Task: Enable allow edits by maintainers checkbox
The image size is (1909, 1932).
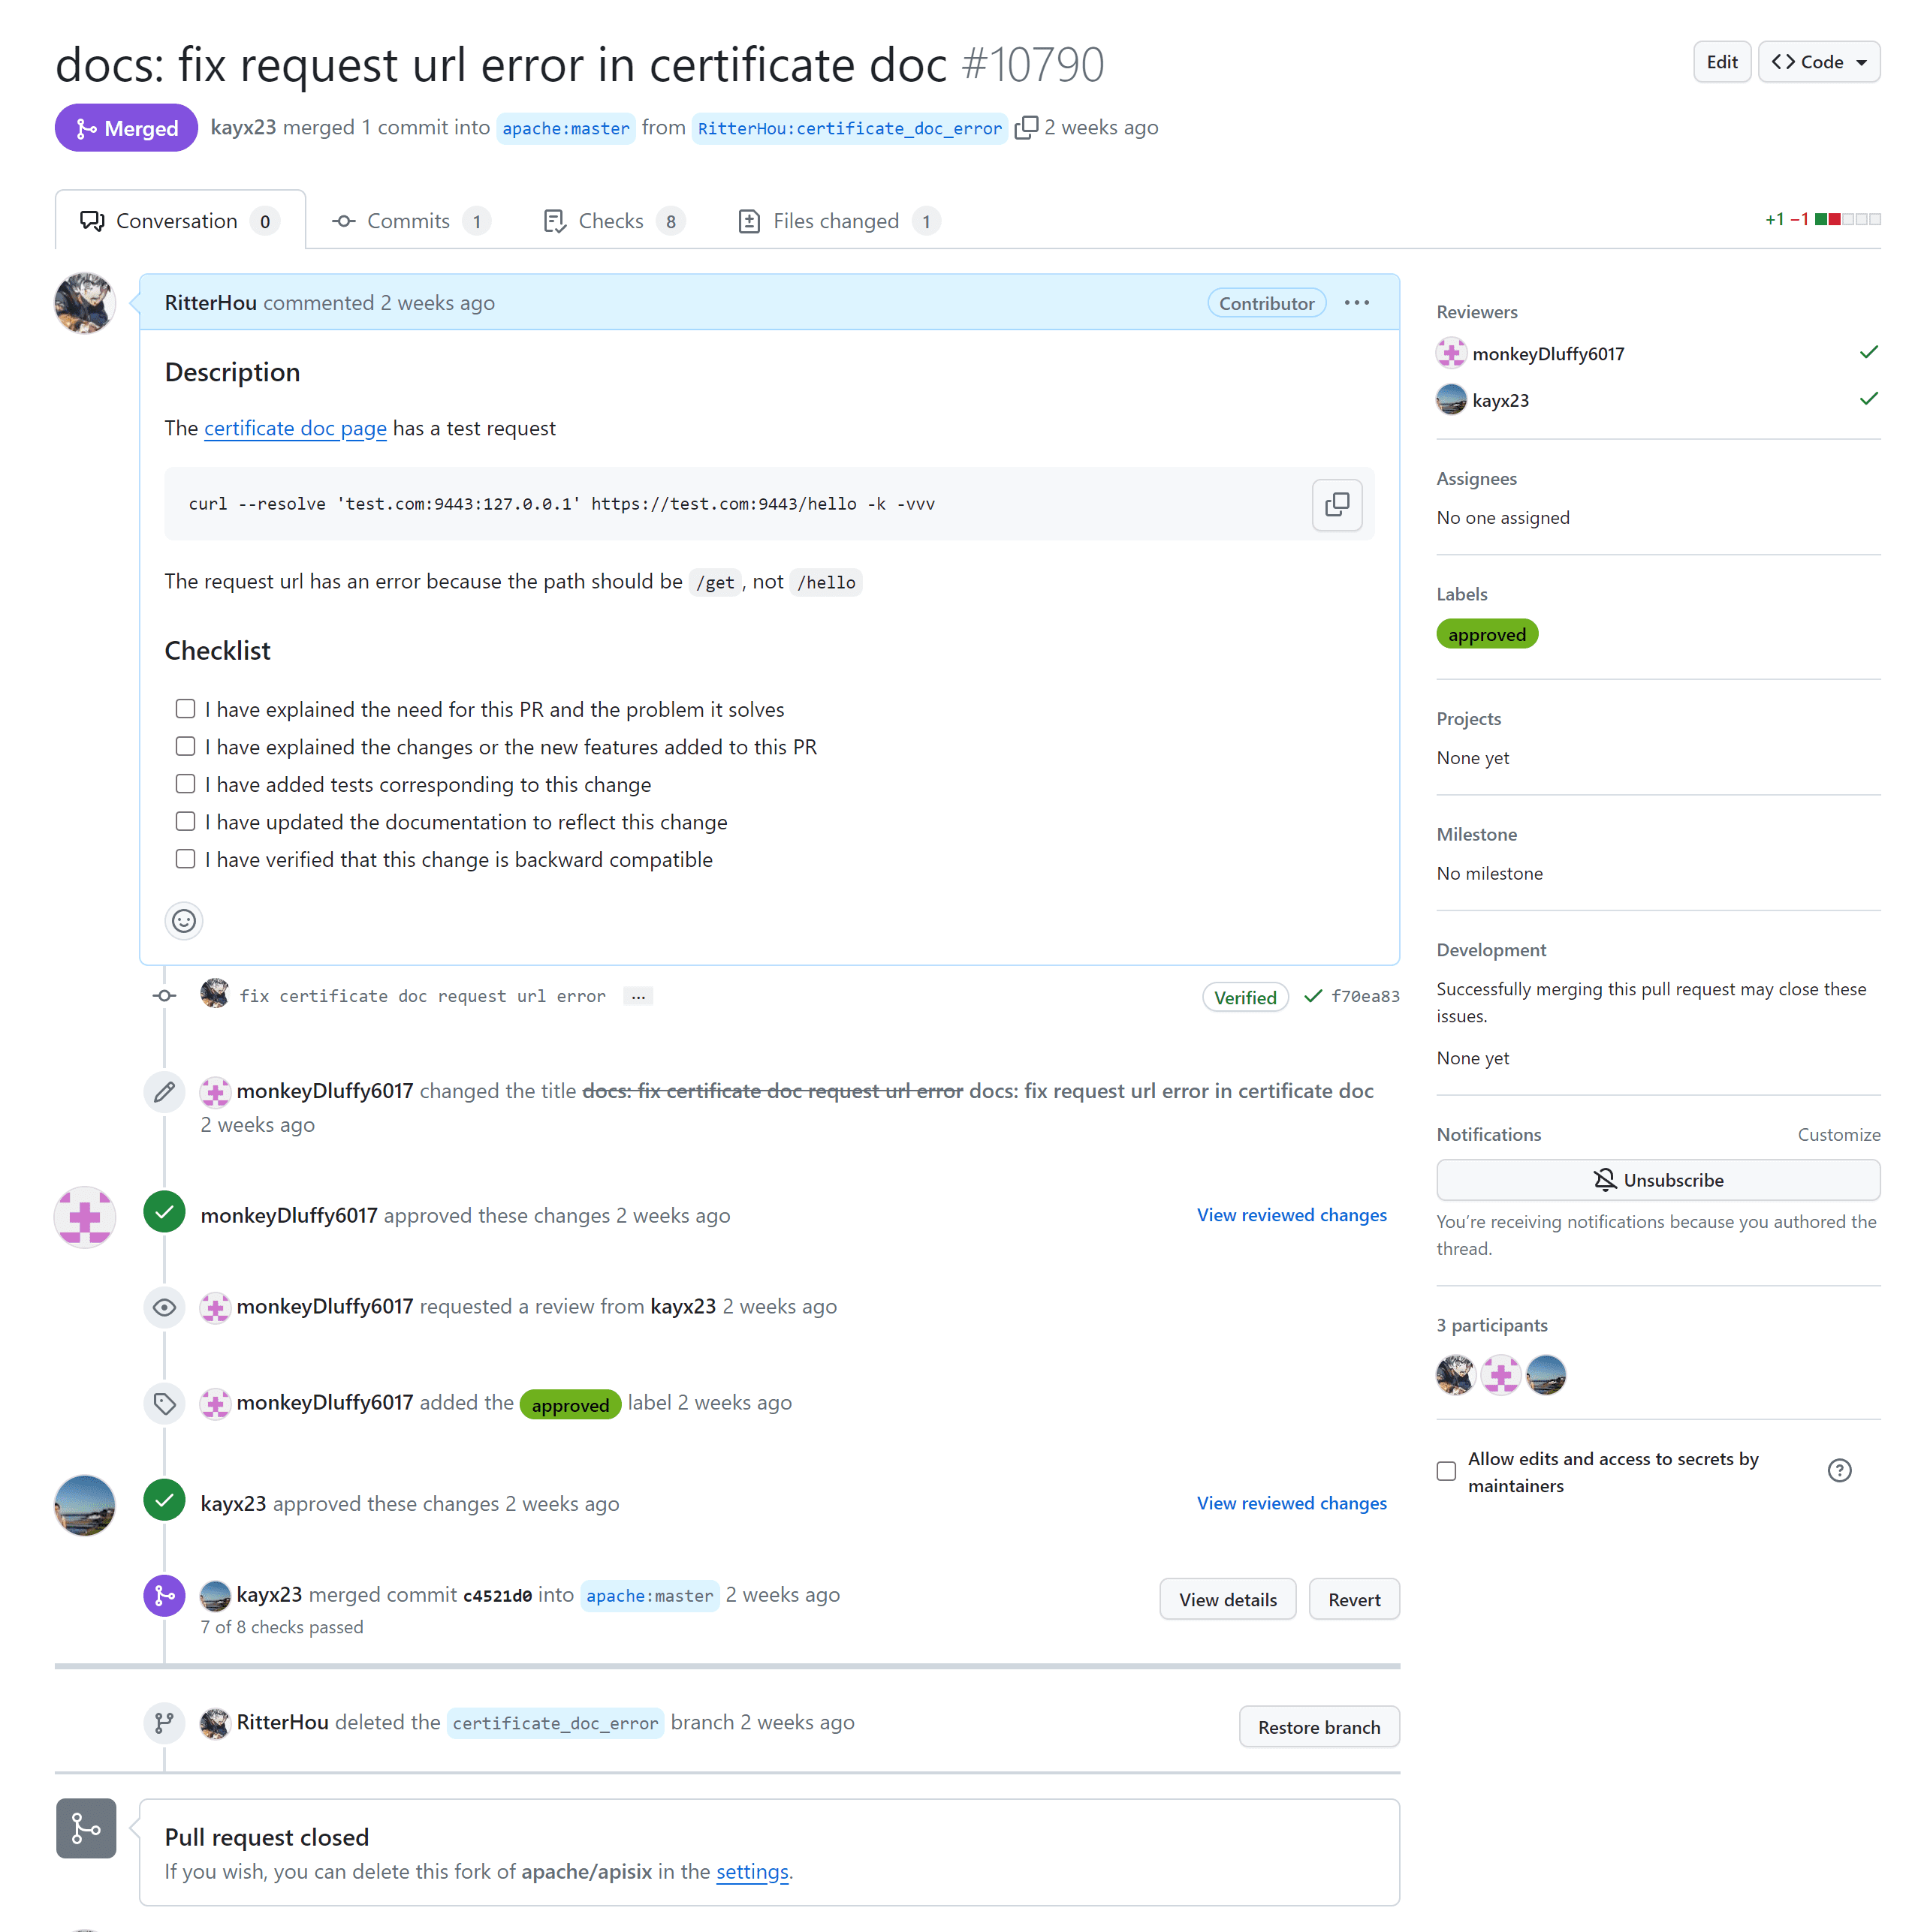Action: pos(1446,1471)
